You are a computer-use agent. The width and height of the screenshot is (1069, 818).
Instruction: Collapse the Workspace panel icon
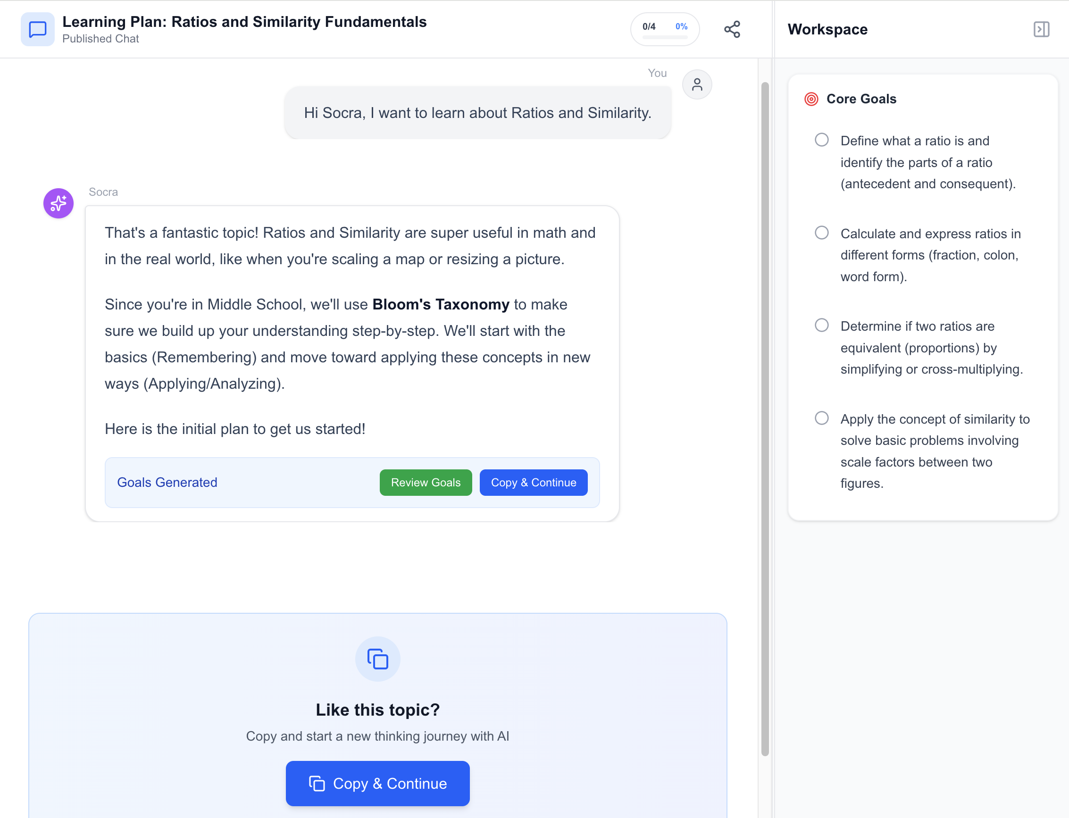coord(1041,29)
